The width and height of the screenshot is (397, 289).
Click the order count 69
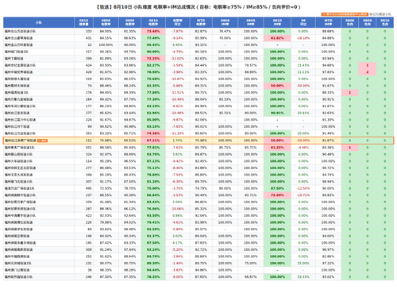90,229
